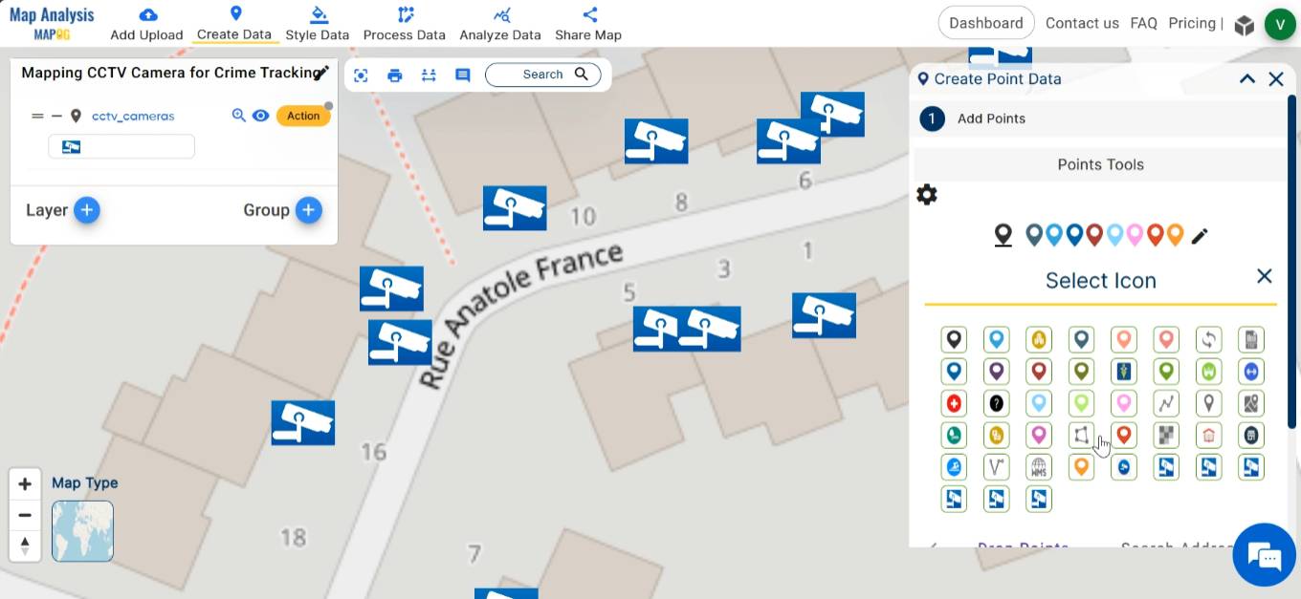The height and width of the screenshot is (599, 1301).
Task: Edit marker with pencil beside color pins
Action: point(1200,235)
